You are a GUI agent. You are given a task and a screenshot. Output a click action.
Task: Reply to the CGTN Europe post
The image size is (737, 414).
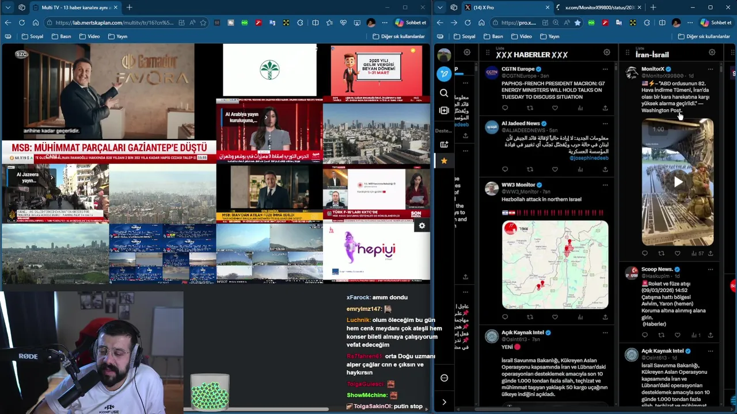point(505,108)
